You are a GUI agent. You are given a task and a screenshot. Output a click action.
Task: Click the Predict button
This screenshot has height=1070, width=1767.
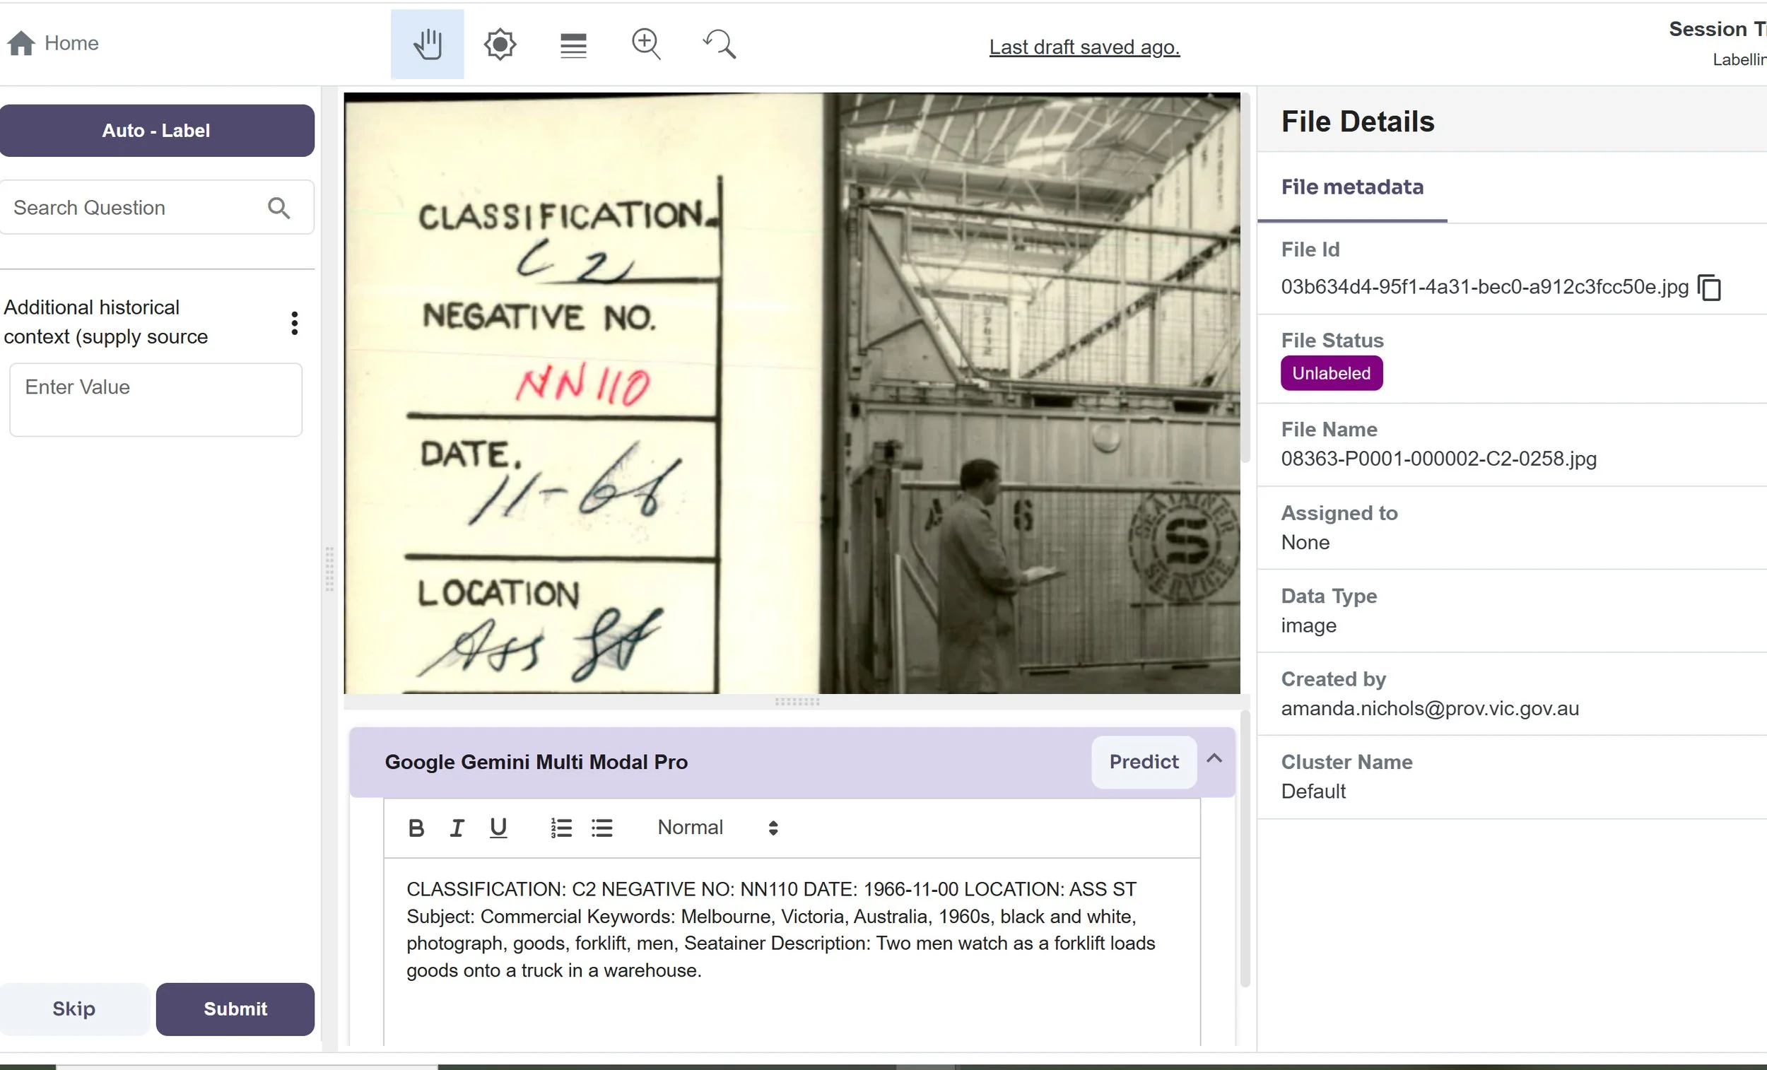coord(1143,762)
